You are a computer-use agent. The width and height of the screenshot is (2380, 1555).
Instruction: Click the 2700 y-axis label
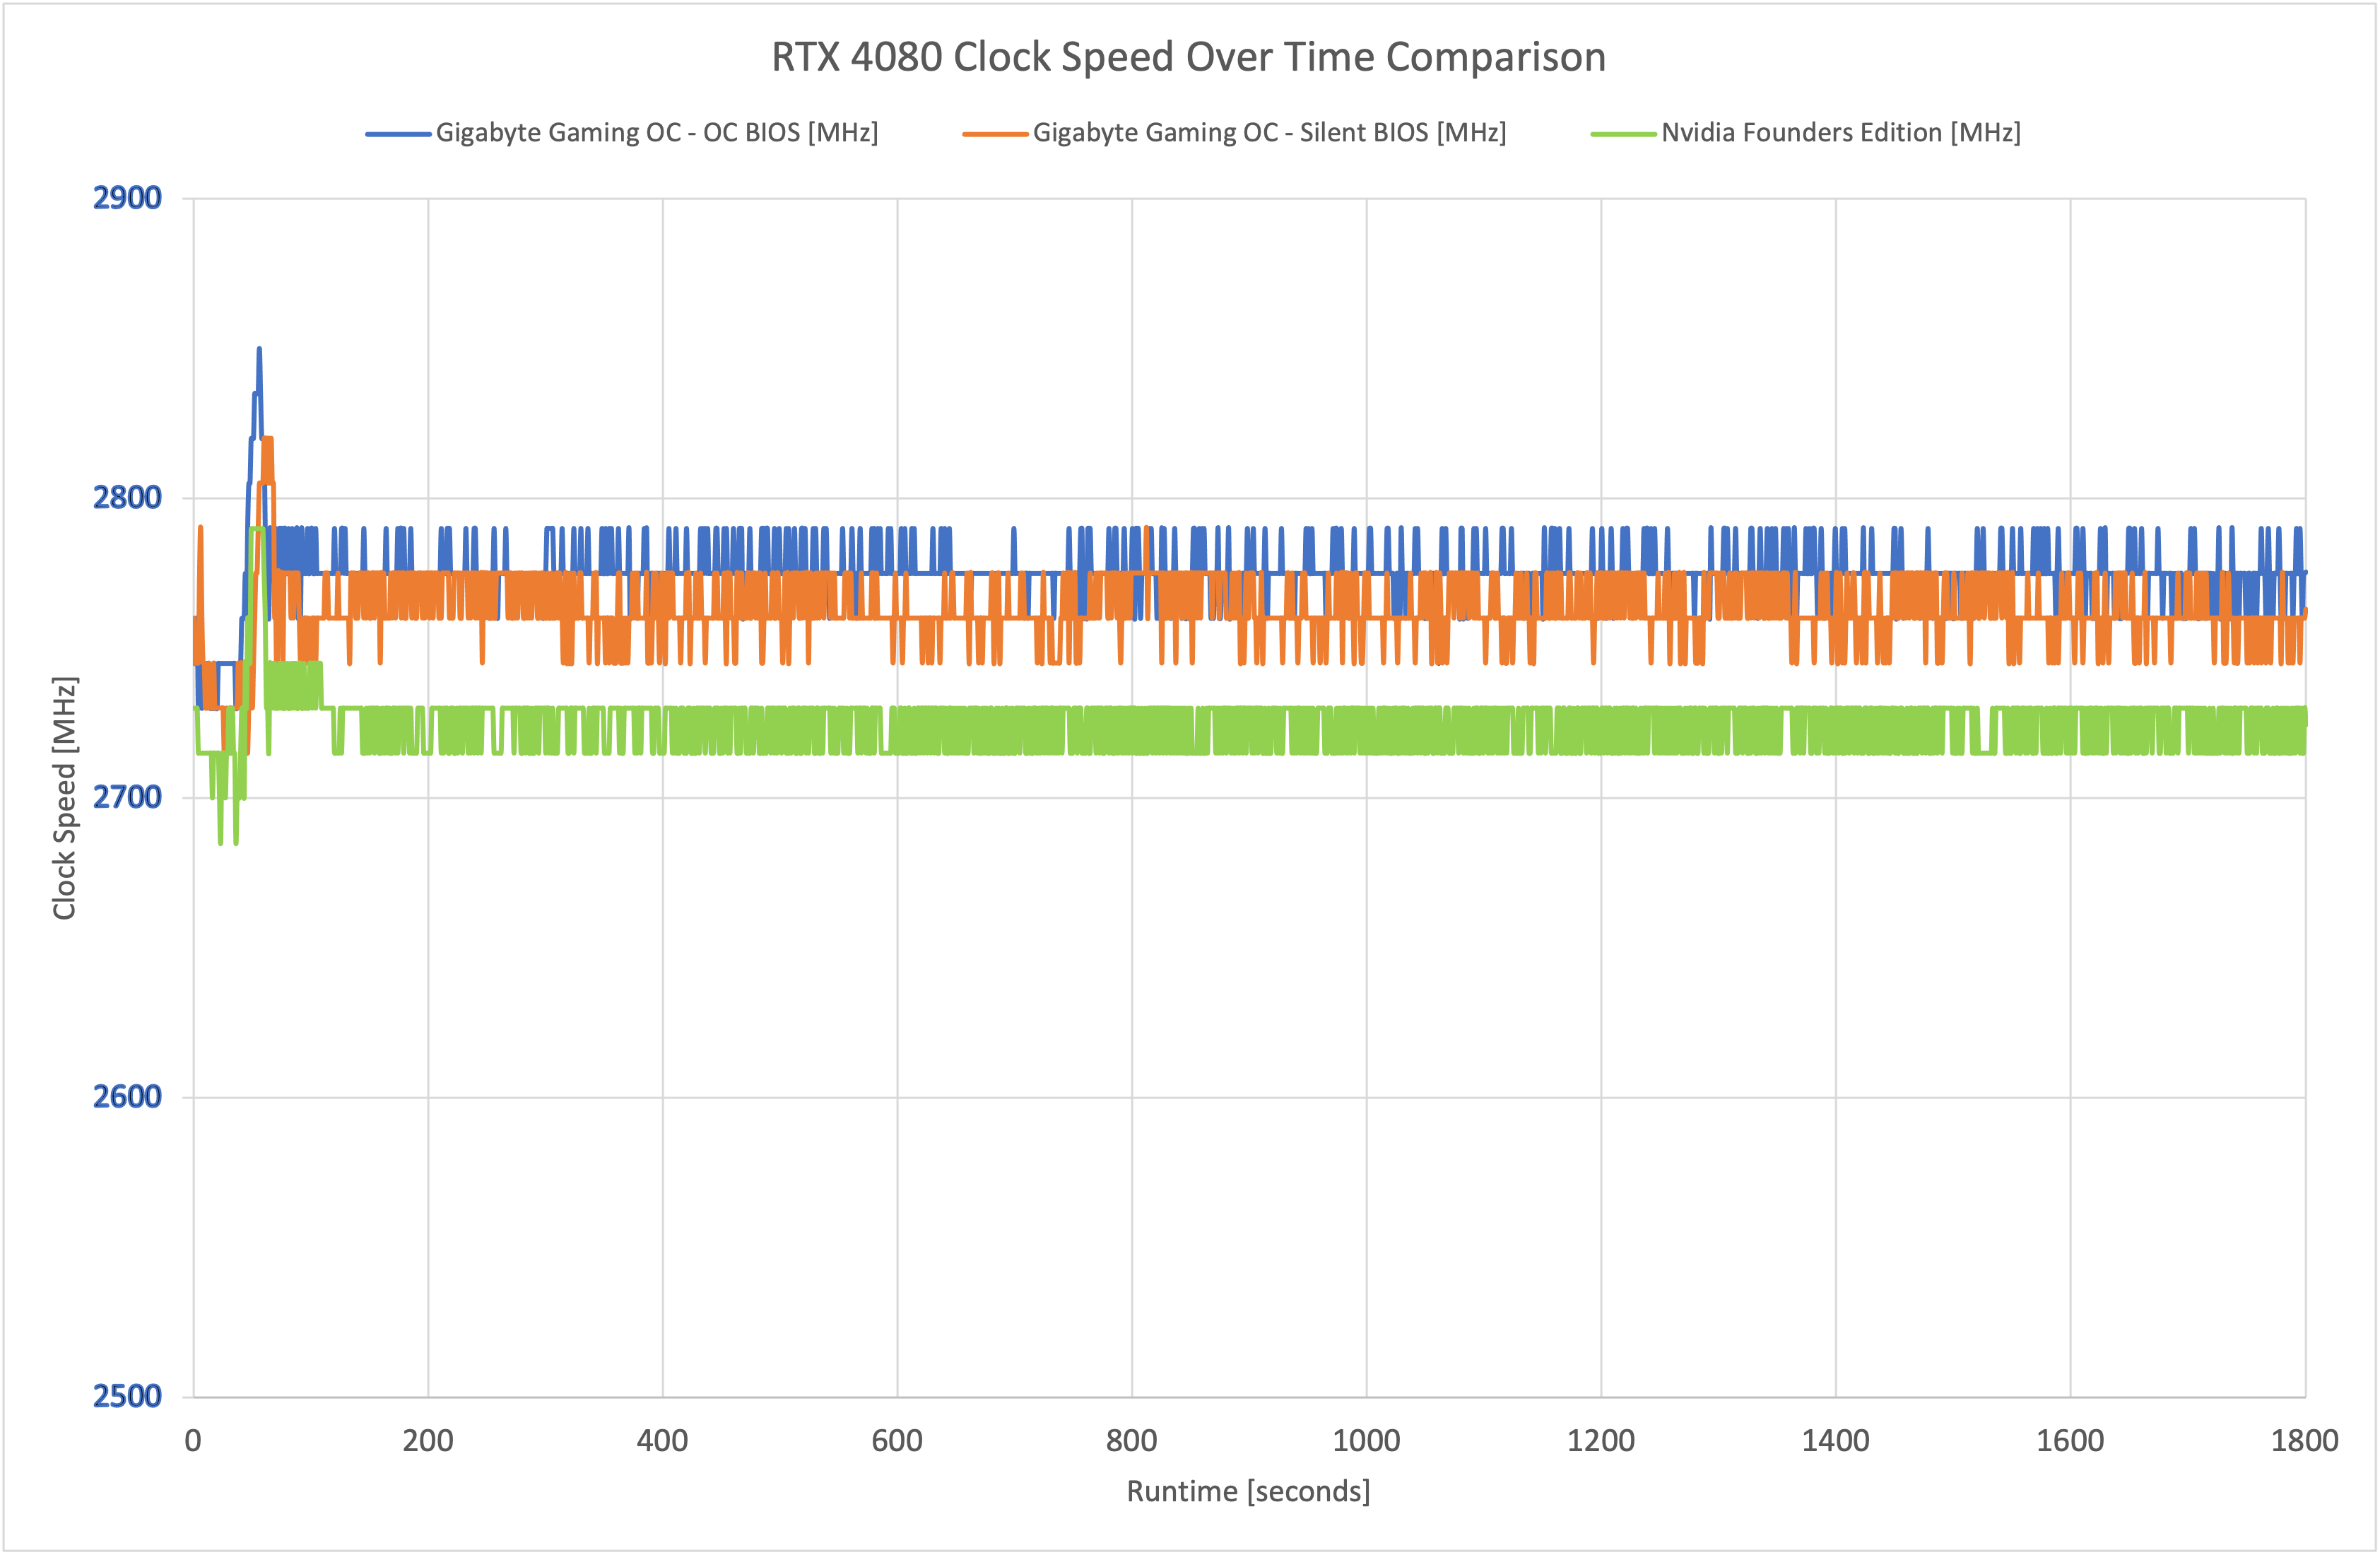click(127, 797)
